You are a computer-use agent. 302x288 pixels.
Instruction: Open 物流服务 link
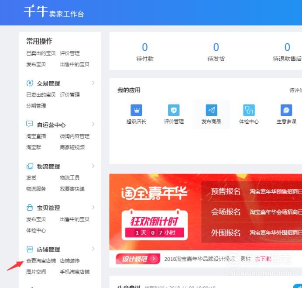(x=36, y=189)
